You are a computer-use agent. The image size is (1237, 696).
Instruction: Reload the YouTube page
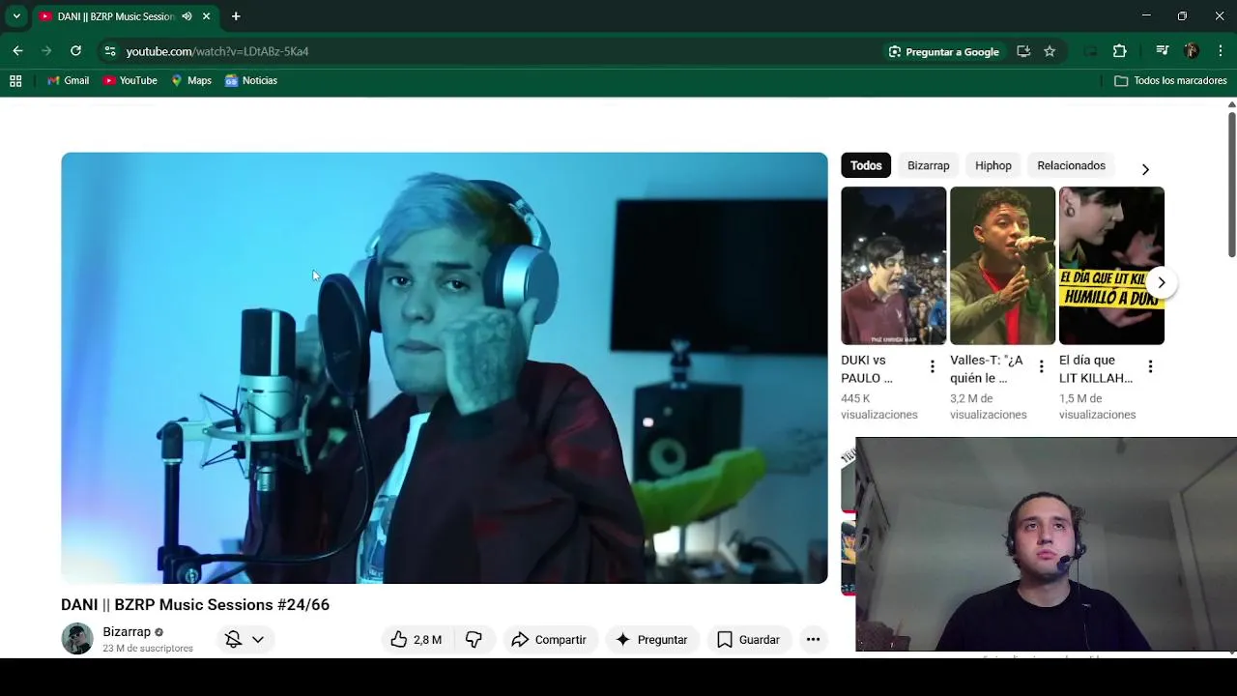tap(75, 51)
